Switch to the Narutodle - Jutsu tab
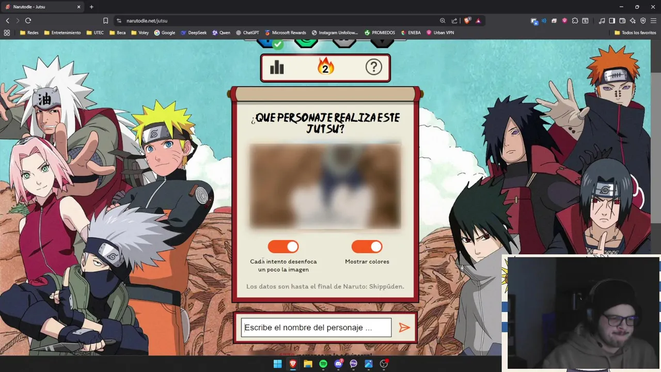 [x=44, y=7]
